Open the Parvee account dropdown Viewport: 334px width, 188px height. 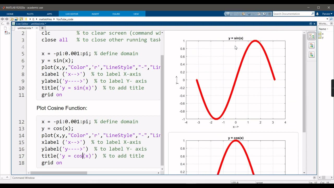pyautogui.click(x=327, y=14)
